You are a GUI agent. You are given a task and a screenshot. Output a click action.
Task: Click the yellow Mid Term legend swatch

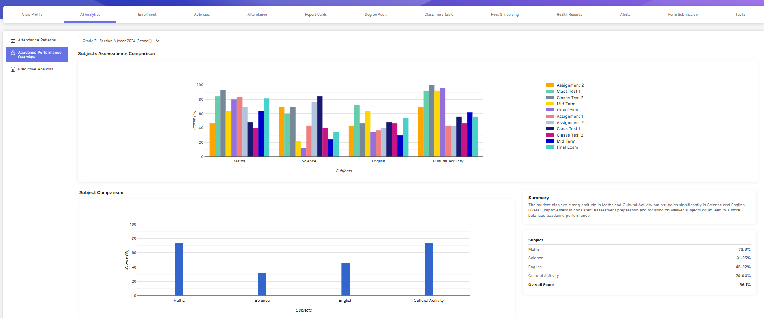point(549,104)
